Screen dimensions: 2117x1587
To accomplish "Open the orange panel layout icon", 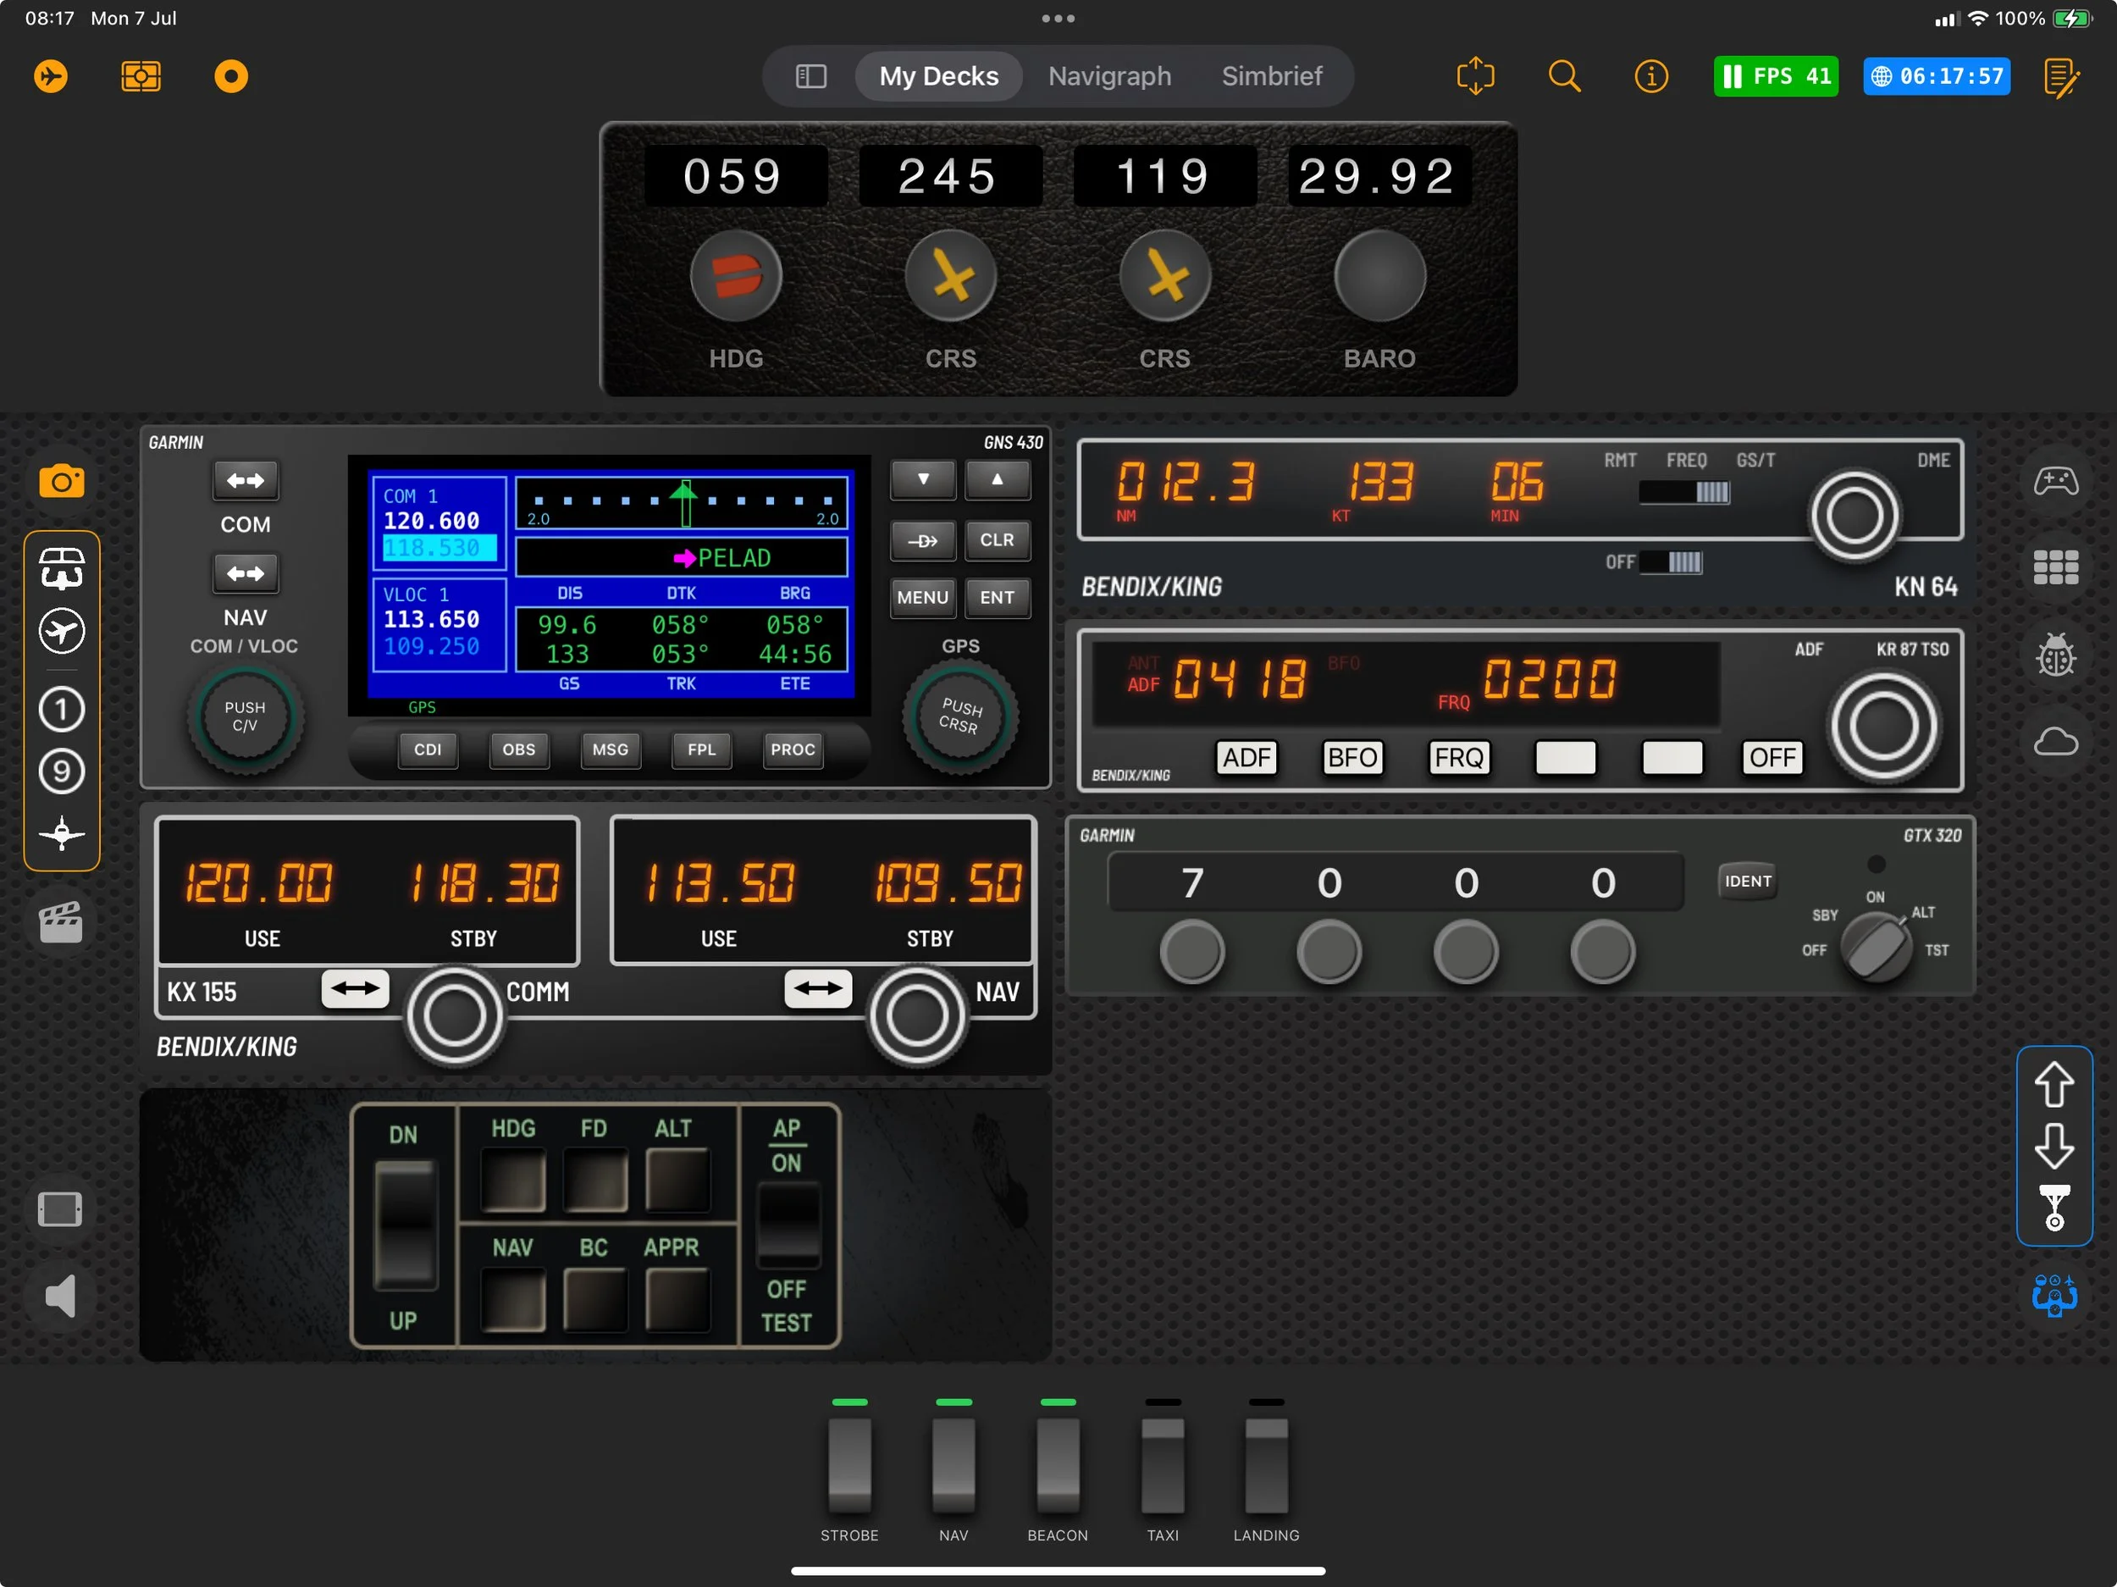I will pyautogui.click(x=141, y=76).
